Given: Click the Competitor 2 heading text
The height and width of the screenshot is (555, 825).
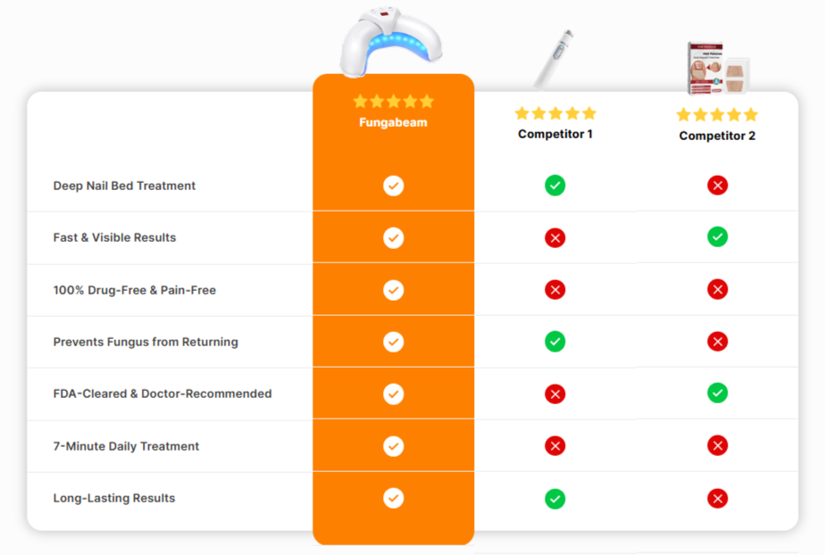Looking at the screenshot, I should pyautogui.click(x=717, y=136).
